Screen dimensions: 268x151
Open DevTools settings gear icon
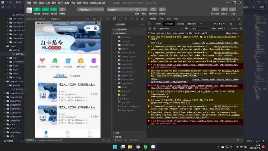click(230, 24)
